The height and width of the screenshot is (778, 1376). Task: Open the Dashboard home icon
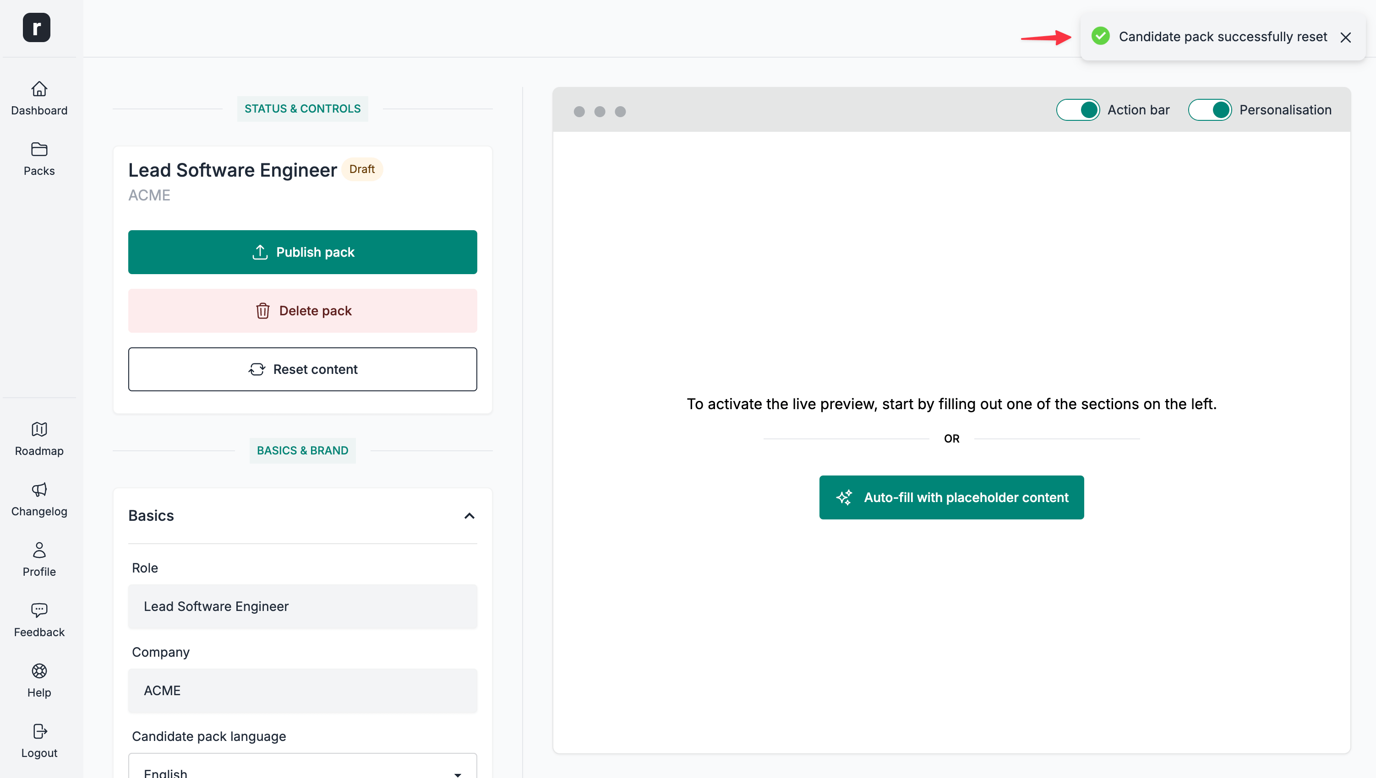(39, 89)
